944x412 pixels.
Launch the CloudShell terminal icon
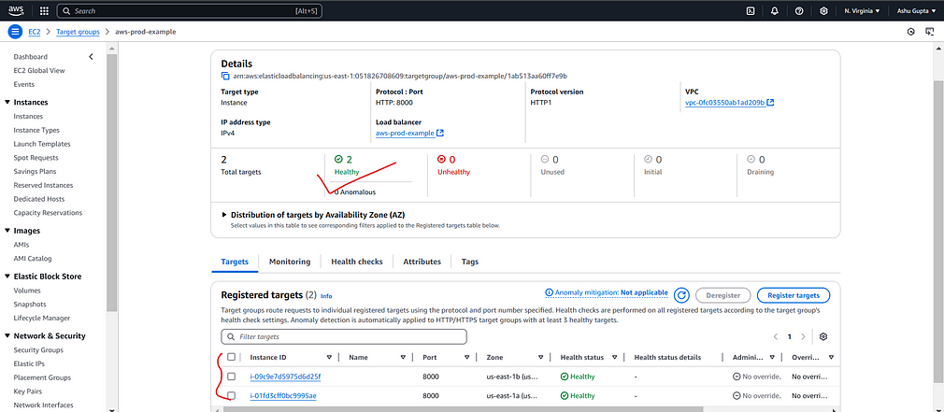tap(751, 11)
